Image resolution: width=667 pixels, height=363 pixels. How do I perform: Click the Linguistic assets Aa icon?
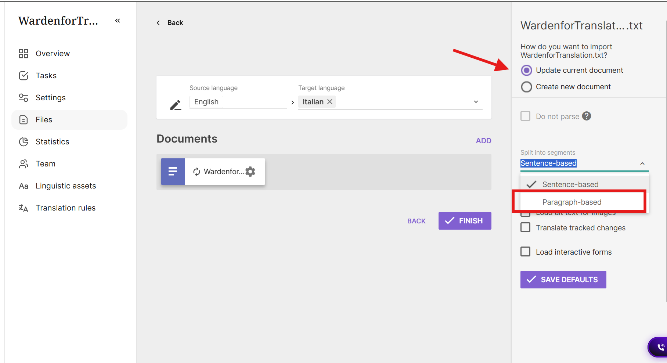tap(24, 186)
